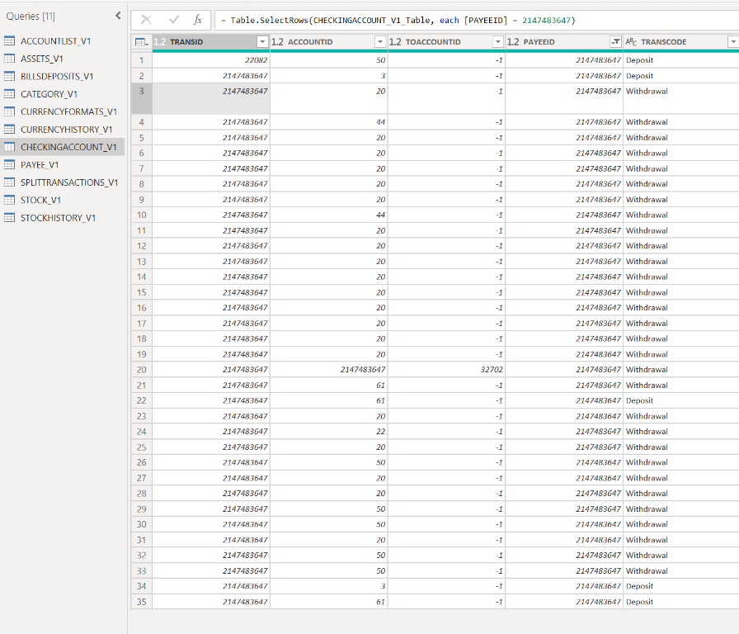Viewport: 739px width, 634px height.
Task: Collapse the Queries pane with the chevron
Action: [118, 16]
